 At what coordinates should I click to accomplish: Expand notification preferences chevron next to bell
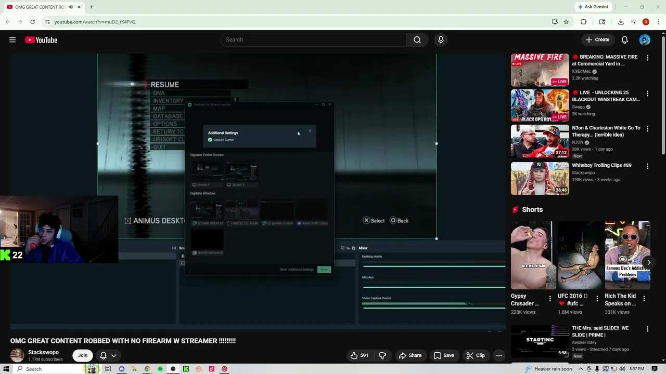tap(113, 355)
